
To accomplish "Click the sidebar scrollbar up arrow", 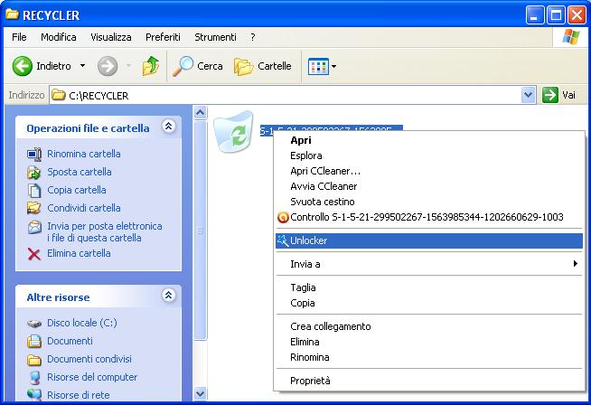I will coord(200,112).
